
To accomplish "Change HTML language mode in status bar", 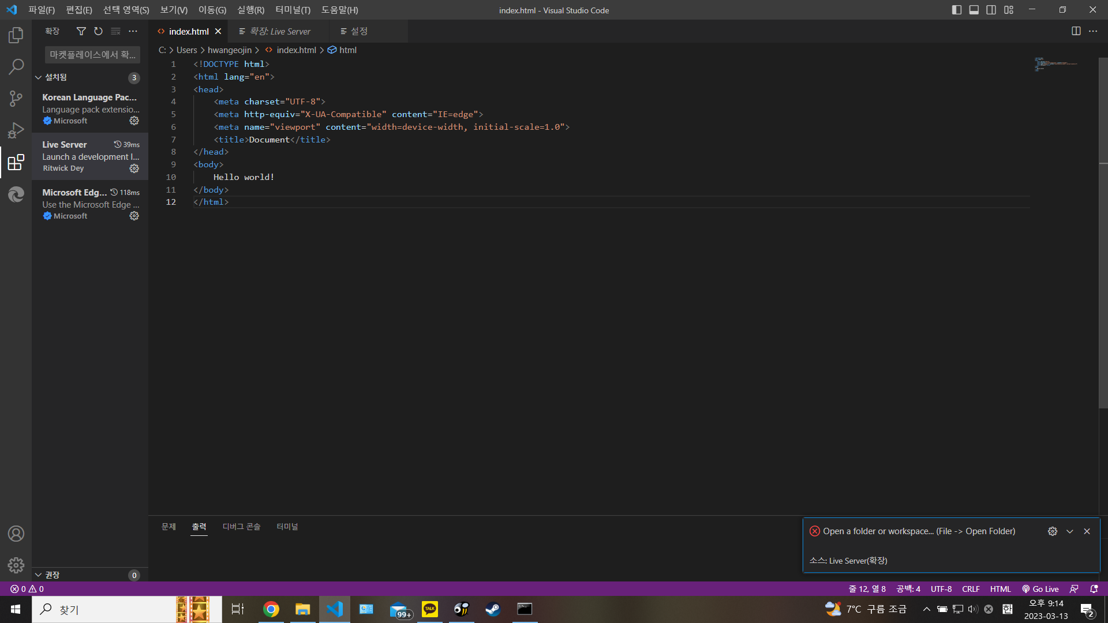I will pyautogui.click(x=1000, y=589).
